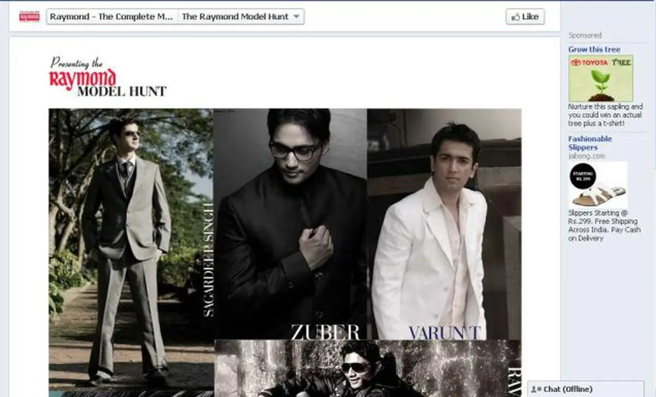Click the ZUBER name caption
The image size is (656, 397).
click(325, 331)
